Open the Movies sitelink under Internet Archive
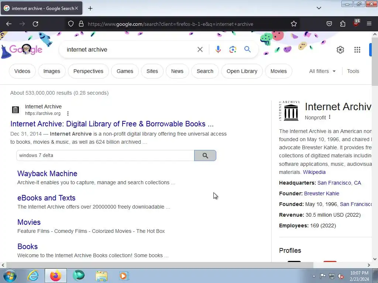378x283 pixels. coord(29,222)
